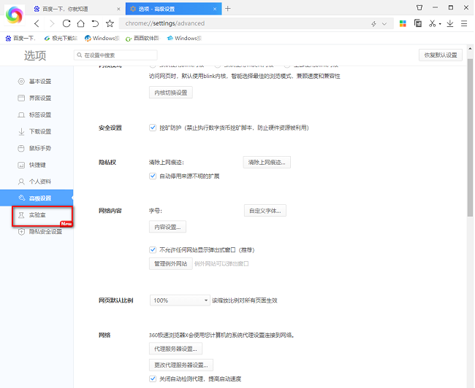
Task: Click the lightning speed mode icon
Action: 374,23
